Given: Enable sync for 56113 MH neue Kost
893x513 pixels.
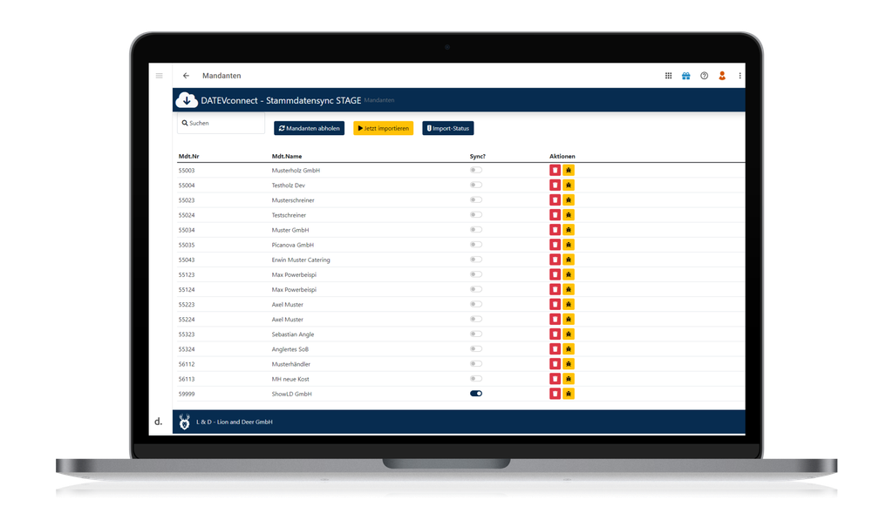Looking at the screenshot, I should (x=476, y=378).
